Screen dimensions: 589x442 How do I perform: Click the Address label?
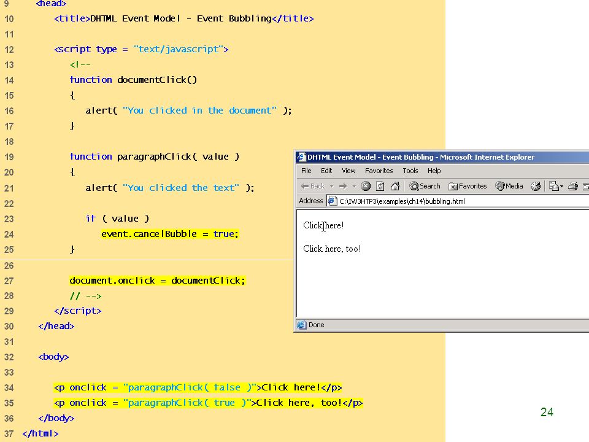310,201
